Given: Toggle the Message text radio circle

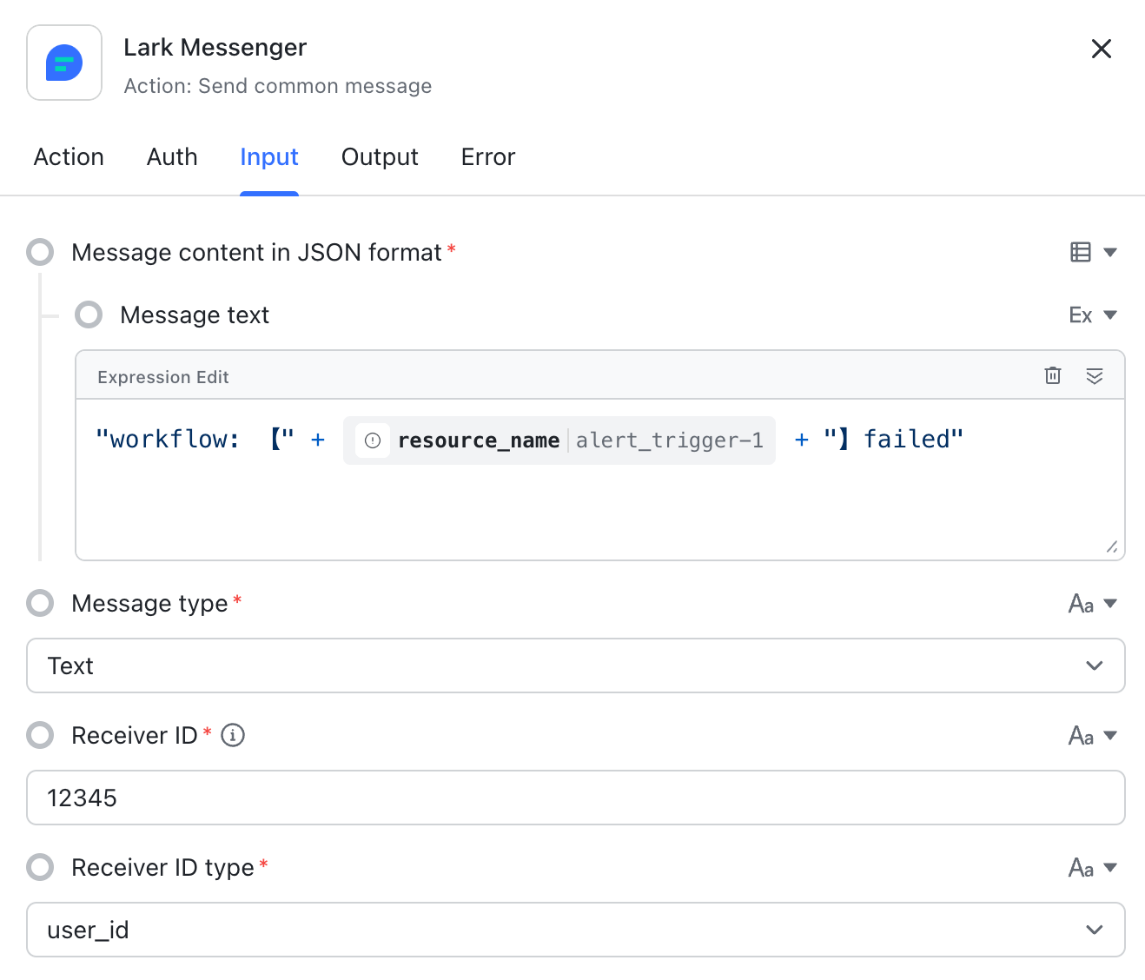Looking at the screenshot, I should tap(89, 315).
